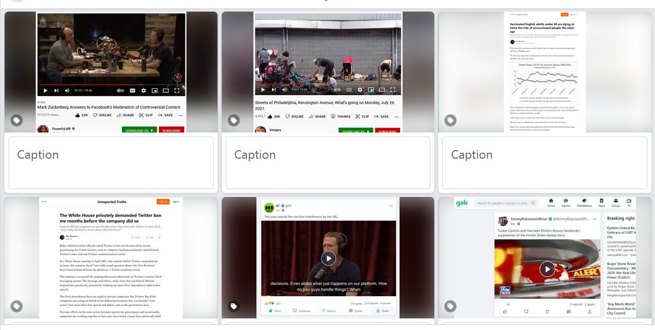Open tag options on the White House Twitter article image
The width and height of the screenshot is (655, 330).
[17, 306]
